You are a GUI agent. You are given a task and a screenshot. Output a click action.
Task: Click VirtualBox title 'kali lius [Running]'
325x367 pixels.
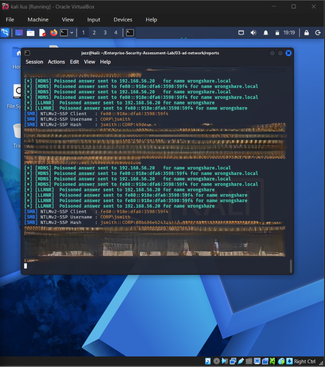[31, 6]
